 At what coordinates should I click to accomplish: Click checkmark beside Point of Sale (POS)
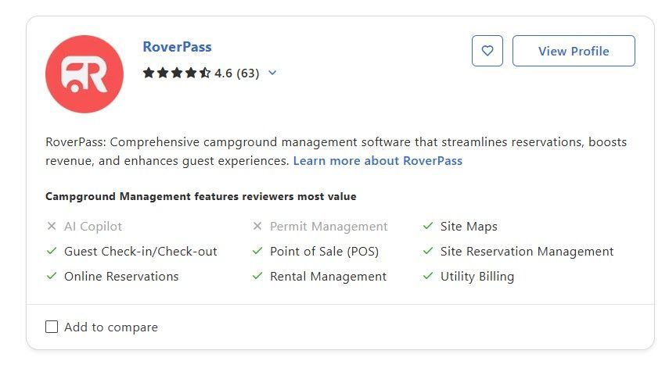tap(257, 251)
